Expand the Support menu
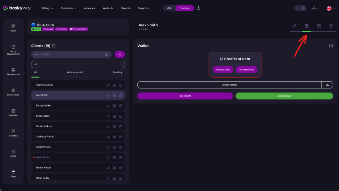 [144, 8]
